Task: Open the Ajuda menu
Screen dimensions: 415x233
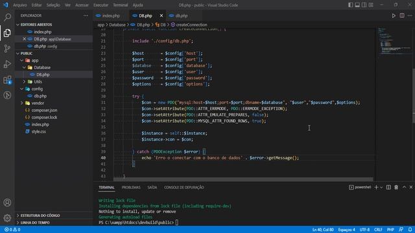Action: pyautogui.click(x=137, y=5)
